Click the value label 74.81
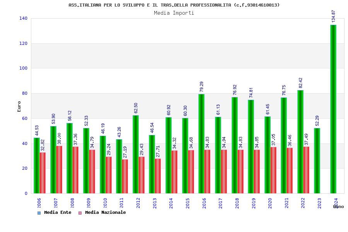Viewport: 348px width, 232px height. tap(251, 92)
